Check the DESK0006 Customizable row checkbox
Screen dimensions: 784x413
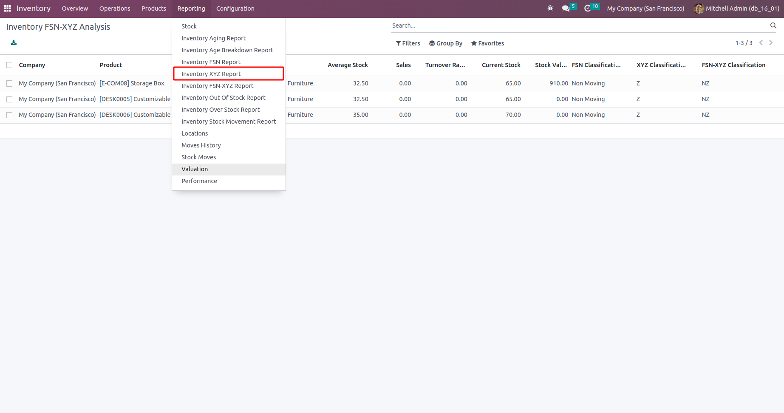pos(9,115)
